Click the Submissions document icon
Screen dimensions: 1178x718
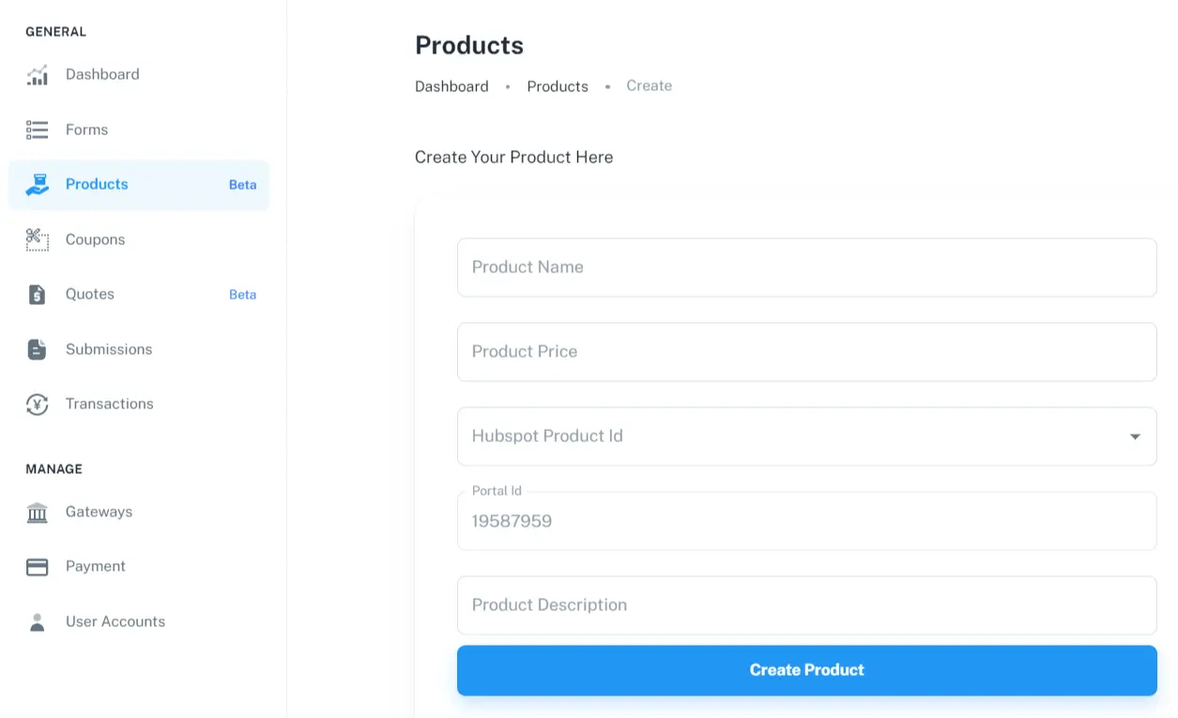[x=37, y=349]
